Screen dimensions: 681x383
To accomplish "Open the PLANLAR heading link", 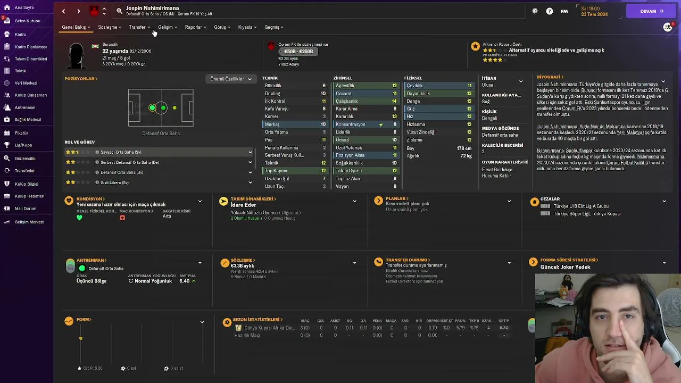I will [397, 199].
